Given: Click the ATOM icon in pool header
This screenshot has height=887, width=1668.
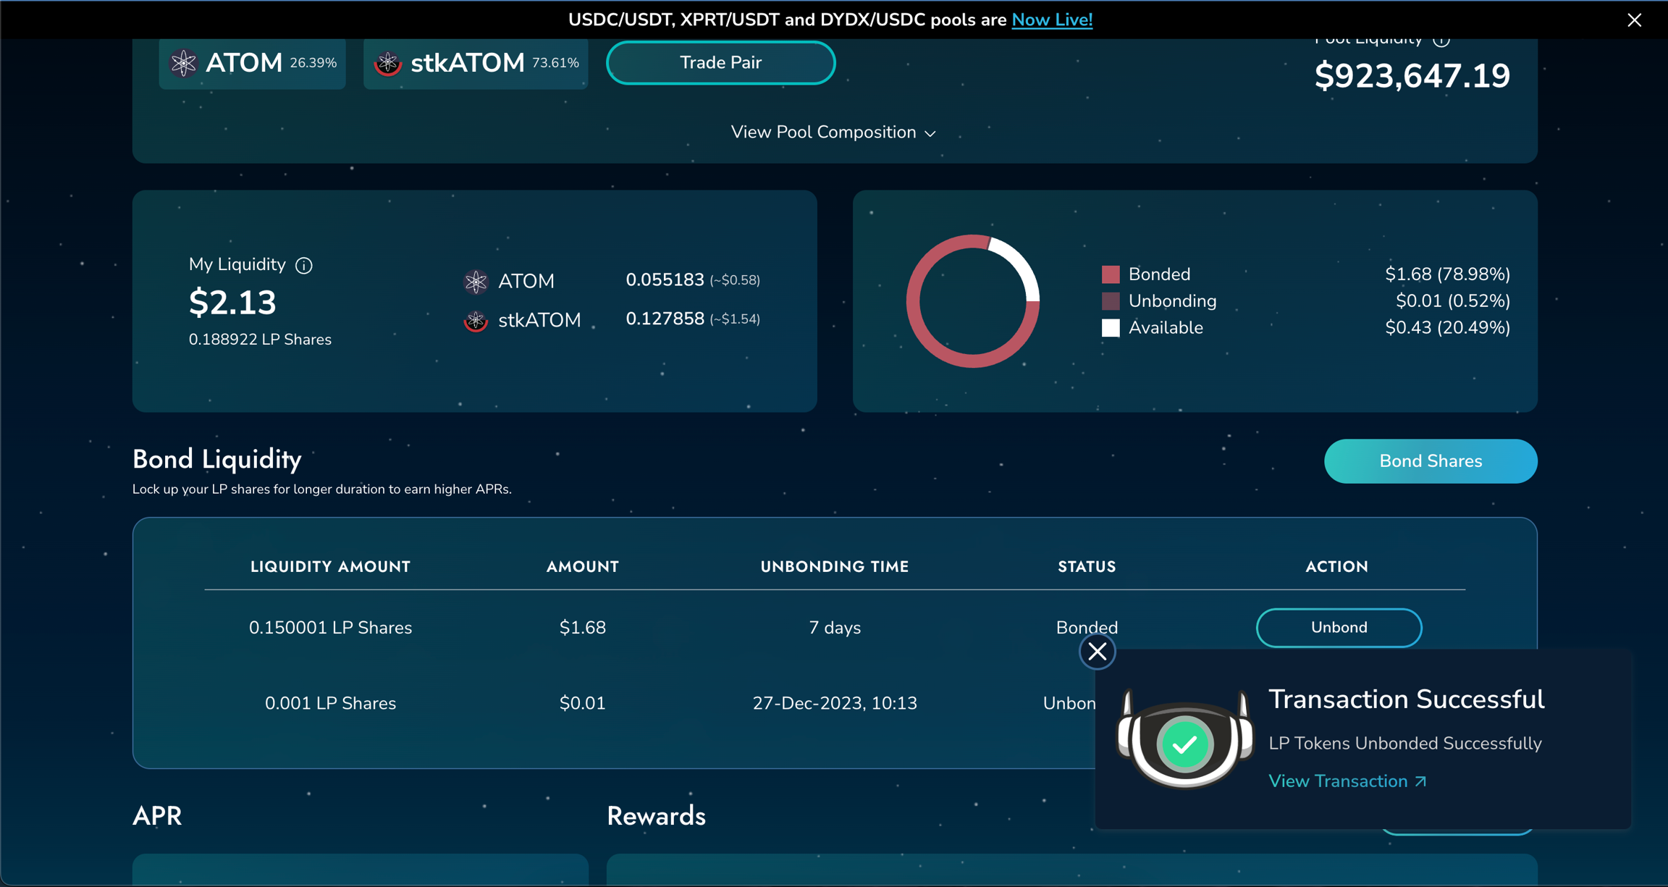Looking at the screenshot, I should click(x=183, y=63).
